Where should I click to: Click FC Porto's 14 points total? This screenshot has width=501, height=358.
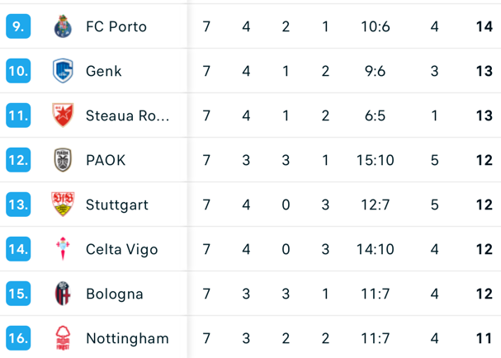click(484, 26)
